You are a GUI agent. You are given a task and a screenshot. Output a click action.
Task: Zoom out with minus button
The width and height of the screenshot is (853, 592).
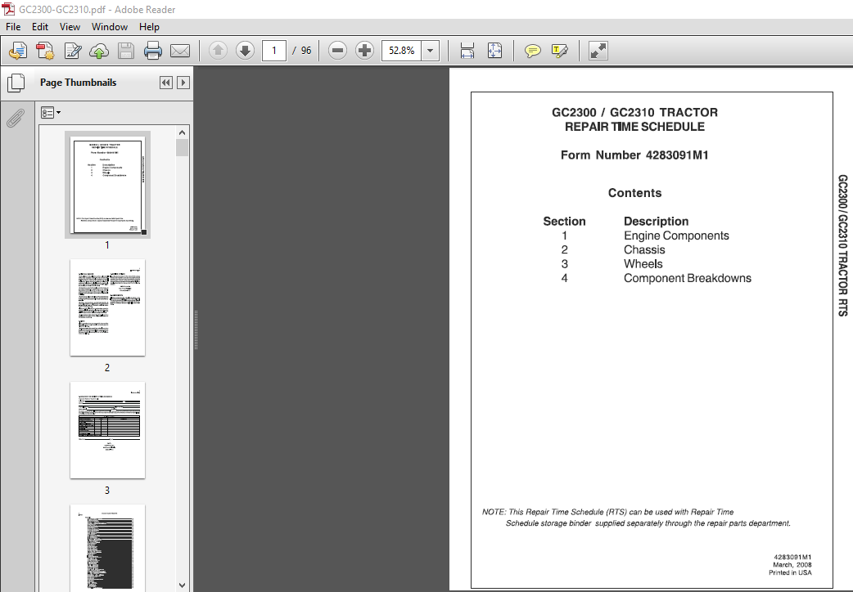click(338, 51)
